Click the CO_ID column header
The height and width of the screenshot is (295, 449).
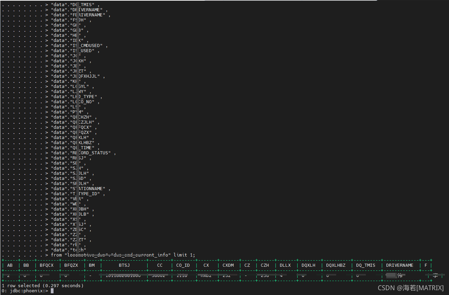click(183, 265)
